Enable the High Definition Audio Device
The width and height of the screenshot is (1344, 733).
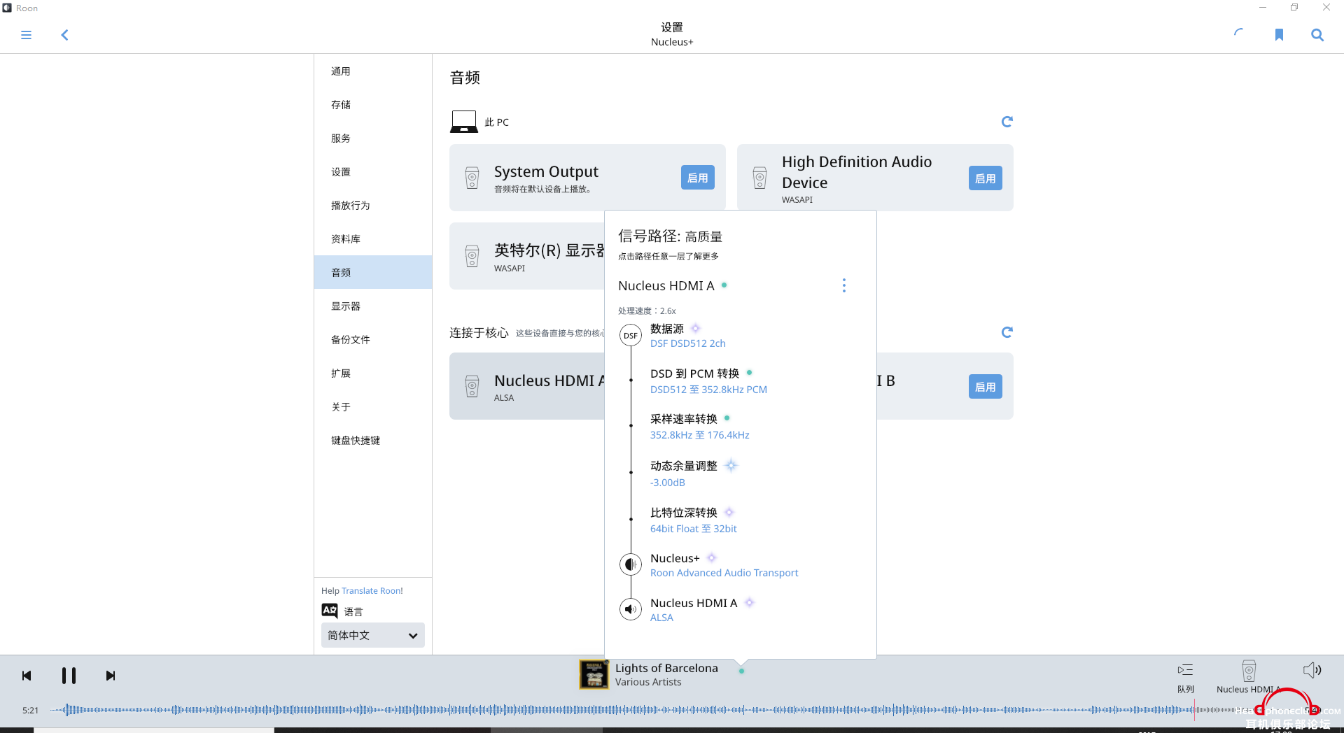tap(986, 178)
